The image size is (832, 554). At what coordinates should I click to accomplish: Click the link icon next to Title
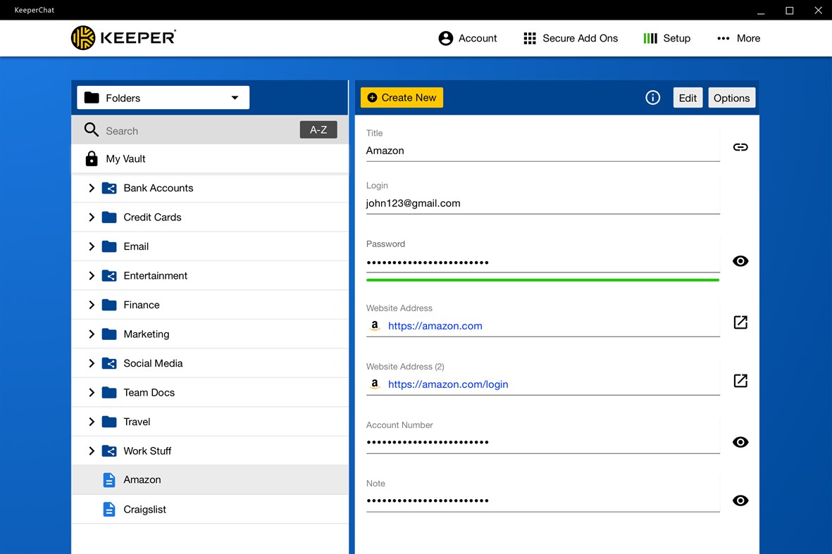740,147
